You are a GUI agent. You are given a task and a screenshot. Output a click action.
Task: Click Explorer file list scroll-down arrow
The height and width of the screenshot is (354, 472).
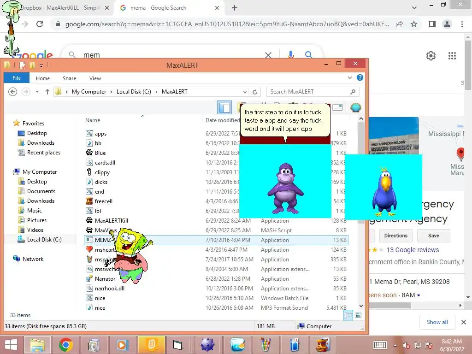(361, 306)
